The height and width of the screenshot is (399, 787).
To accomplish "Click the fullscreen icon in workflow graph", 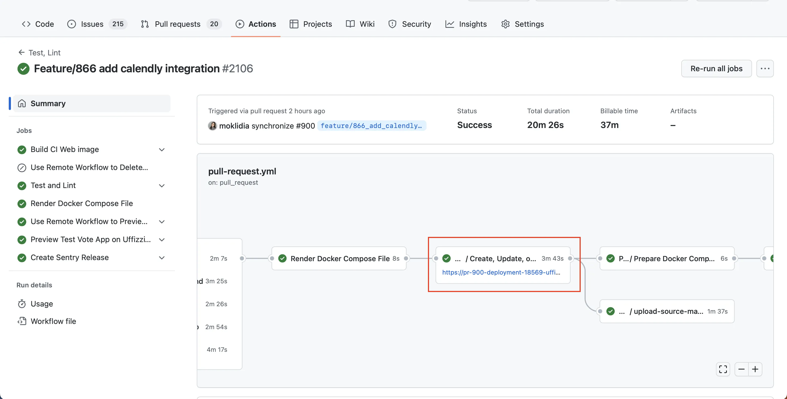I will [723, 369].
